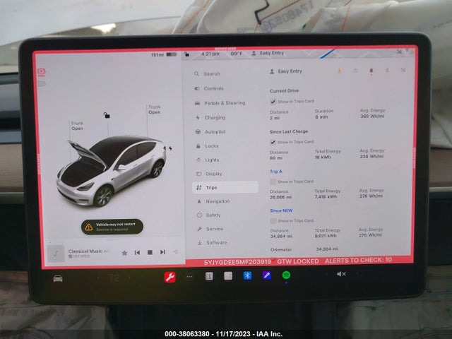
Task: Launch the Spotify app in dock
Action: point(286,275)
